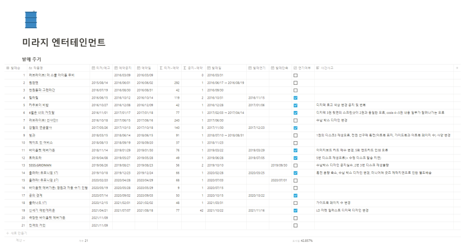Open the 발매연기 column header

(x=257, y=68)
